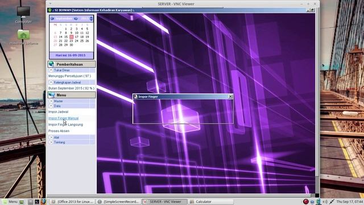This screenshot has width=364, height=205.
Task: Click the Pemberitahuan section header
Action: (x=72, y=64)
